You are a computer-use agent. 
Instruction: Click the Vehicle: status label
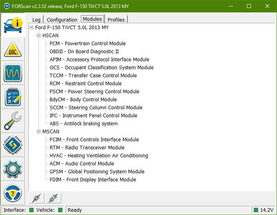(x=46, y=210)
